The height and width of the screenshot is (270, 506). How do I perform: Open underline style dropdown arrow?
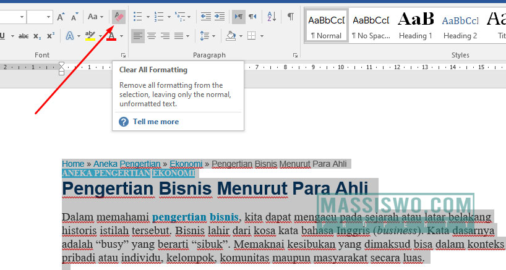coord(12,36)
